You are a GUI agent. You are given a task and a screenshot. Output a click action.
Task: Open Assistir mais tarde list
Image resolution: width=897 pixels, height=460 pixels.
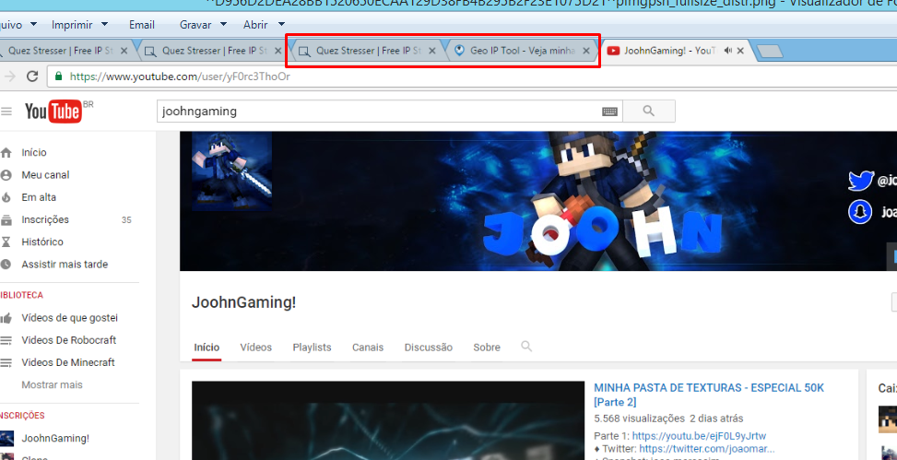click(x=65, y=264)
